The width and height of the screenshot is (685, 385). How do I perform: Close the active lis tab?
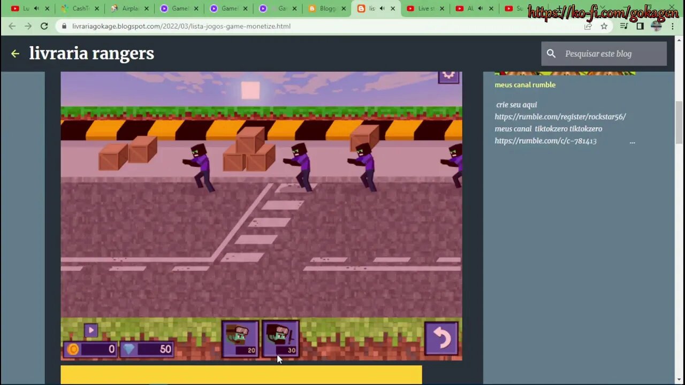point(393,9)
